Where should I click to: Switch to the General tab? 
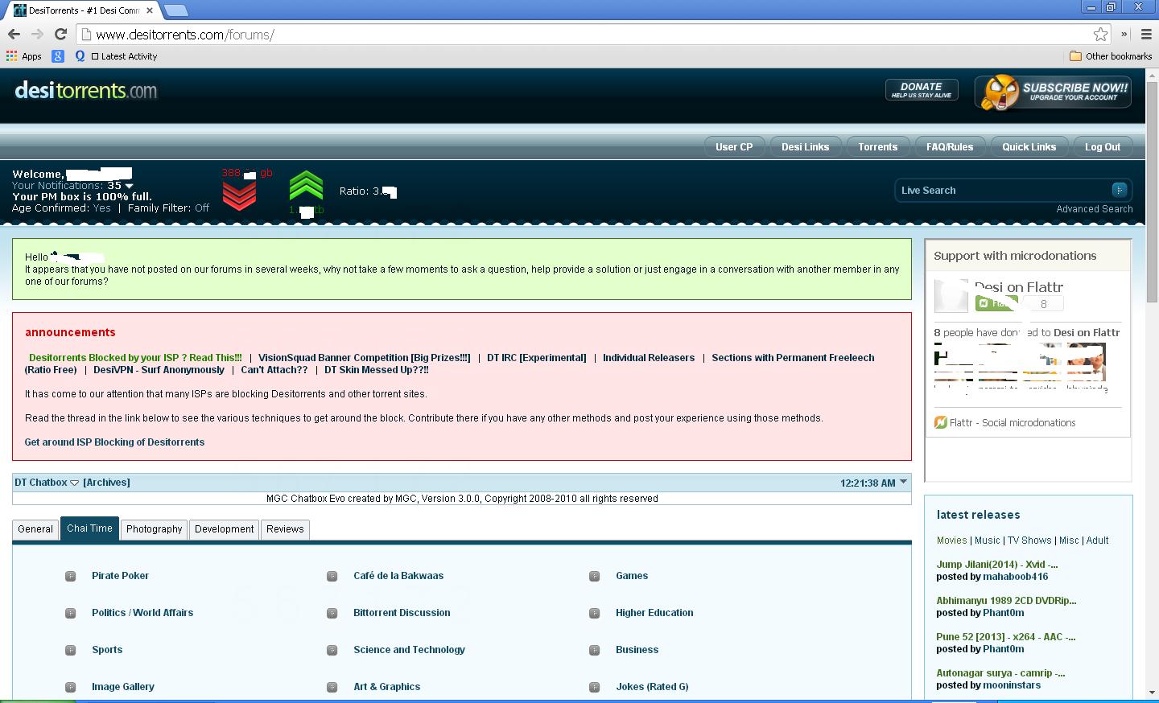point(35,529)
